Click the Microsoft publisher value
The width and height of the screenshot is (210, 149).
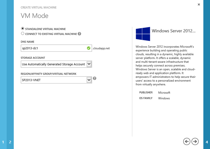(164, 93)
